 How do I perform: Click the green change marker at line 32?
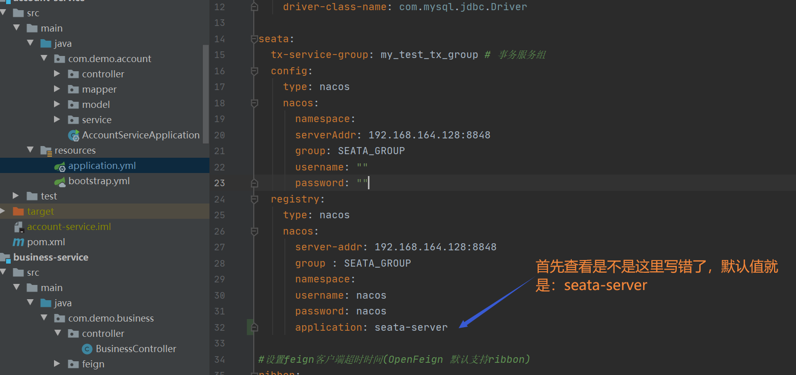[x=251, y=327]
